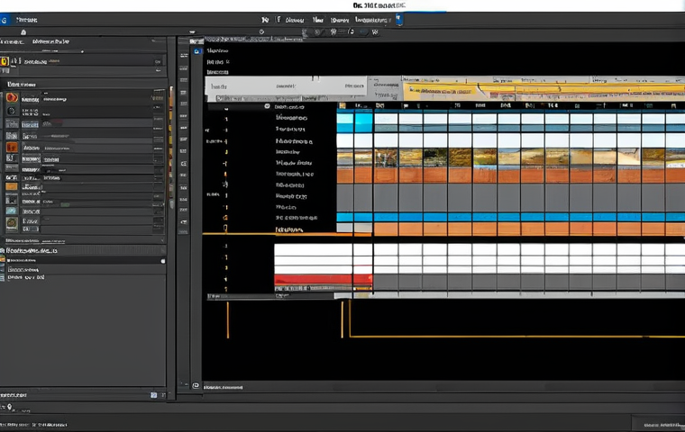This screenshot has width=685, height=432.
Task: Click the small blue icon closing the left panel footer
Action: pos(154,395)
